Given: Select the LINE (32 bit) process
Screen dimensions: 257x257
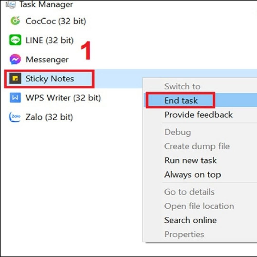Looking at the screenshot, I should tap(50, 40).
